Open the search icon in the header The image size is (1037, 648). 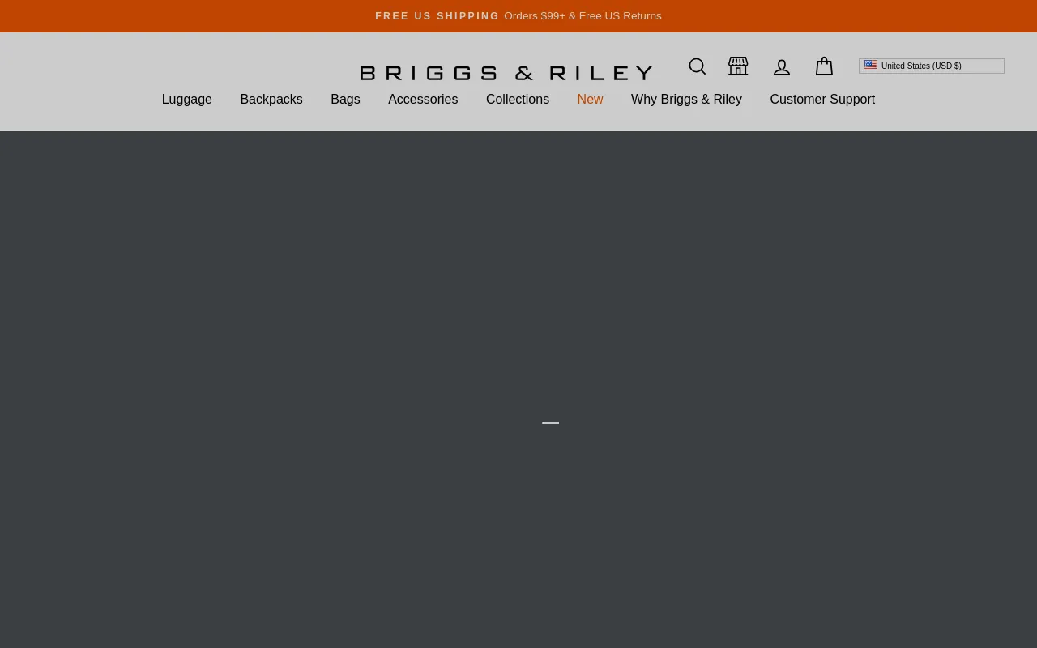697,66
